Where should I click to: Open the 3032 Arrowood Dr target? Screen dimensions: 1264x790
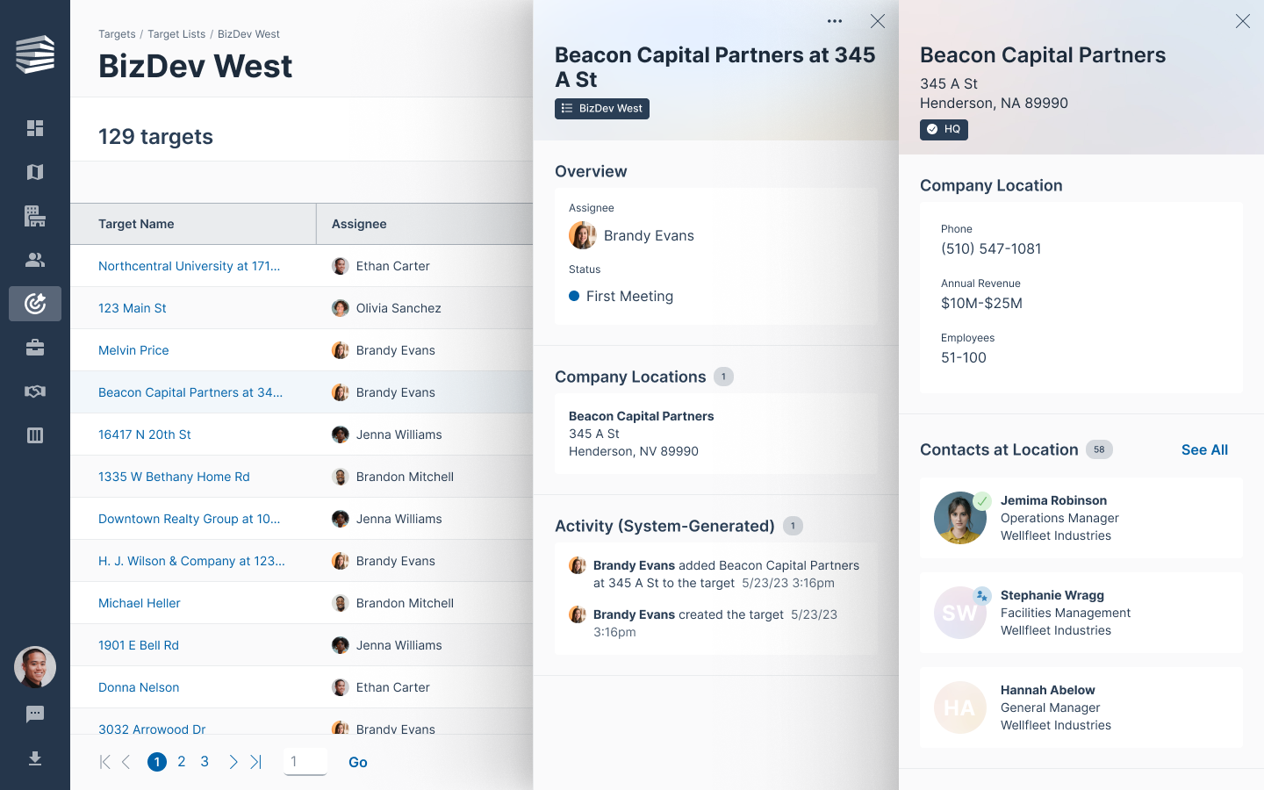(x=152, y=729)
